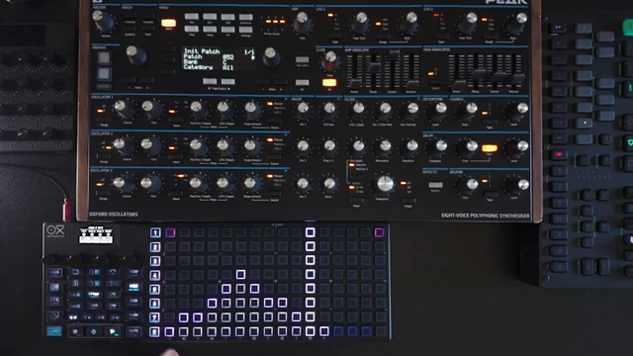The image size is (633, 356).
Task: Adjust the Delay Feedback knob
Action: click(x=438, y=148)
